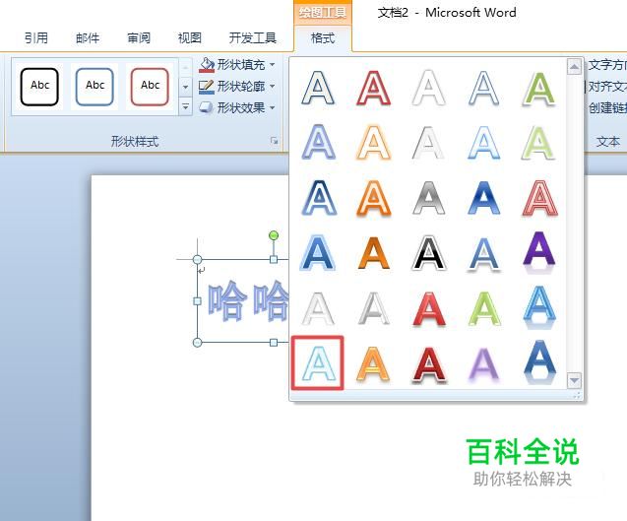Choose orange gradient WordArt in last row
Screen dimensions: 627x521
coord(373,363)
